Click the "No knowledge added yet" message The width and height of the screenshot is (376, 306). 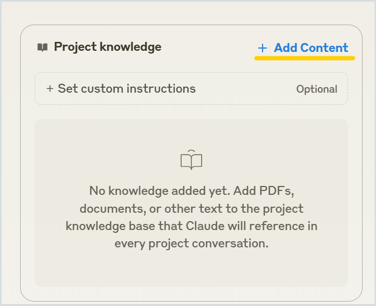(192, 217)
